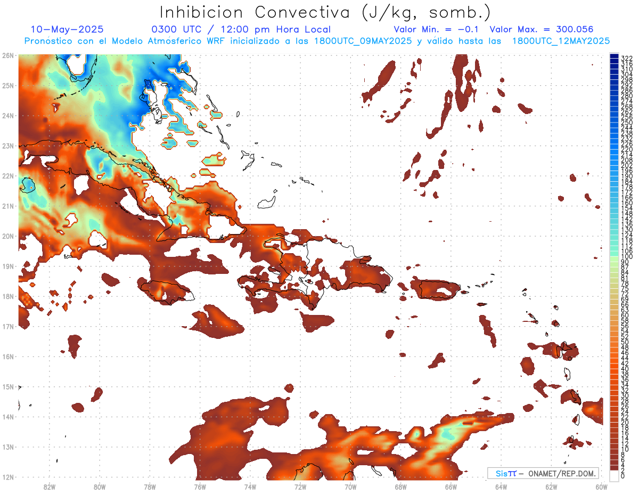Click the "74W" longitude label
Image resolution: width=639 pixels, height=494 pixels.
click(x=250, y=487)
